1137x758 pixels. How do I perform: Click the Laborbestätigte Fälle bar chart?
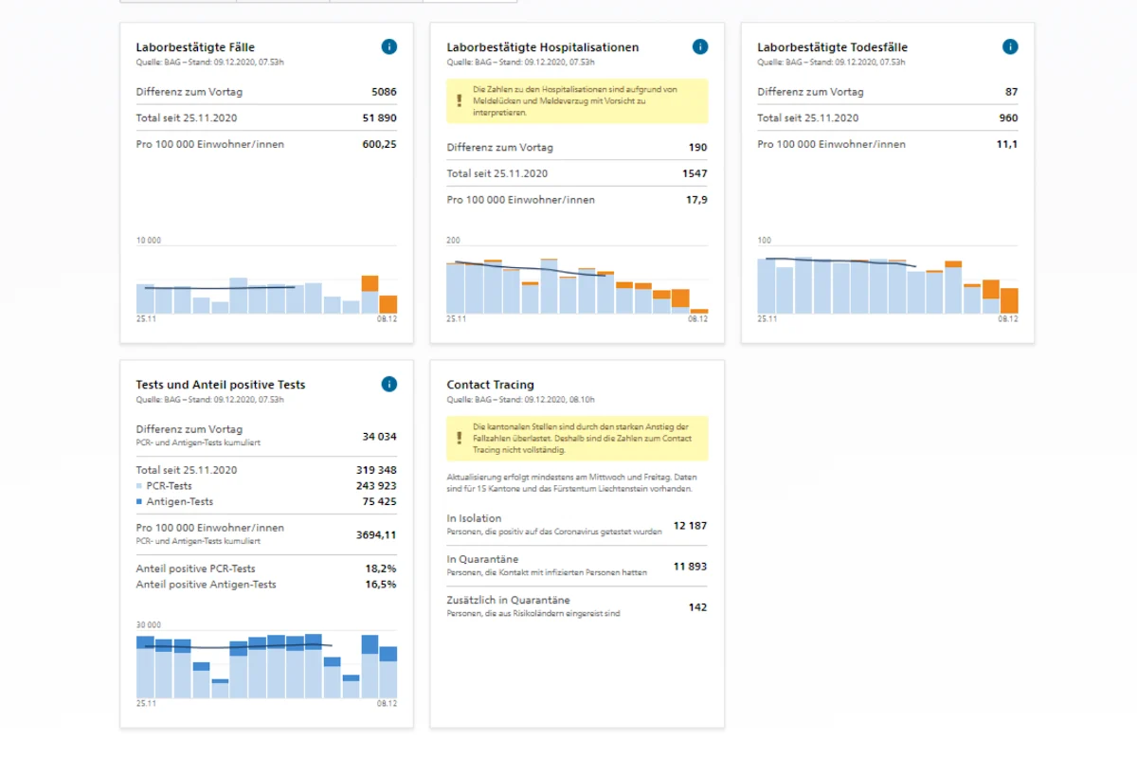click(266, 280)
